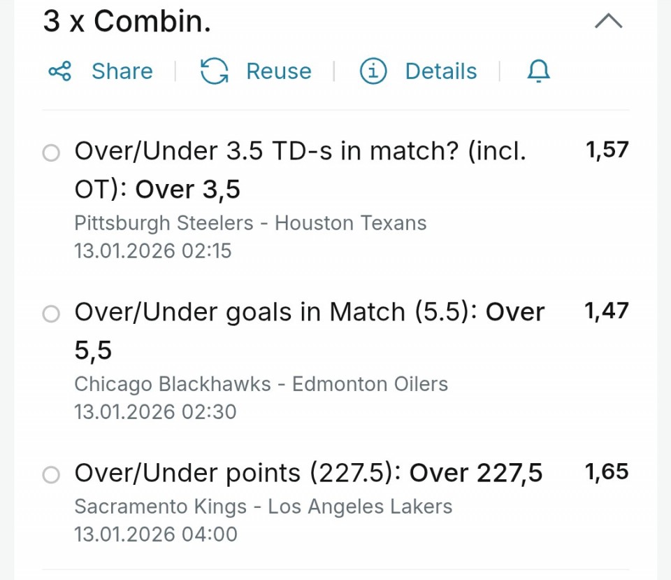Open the Over 227,5 points bet title

(x=308, y=474)
